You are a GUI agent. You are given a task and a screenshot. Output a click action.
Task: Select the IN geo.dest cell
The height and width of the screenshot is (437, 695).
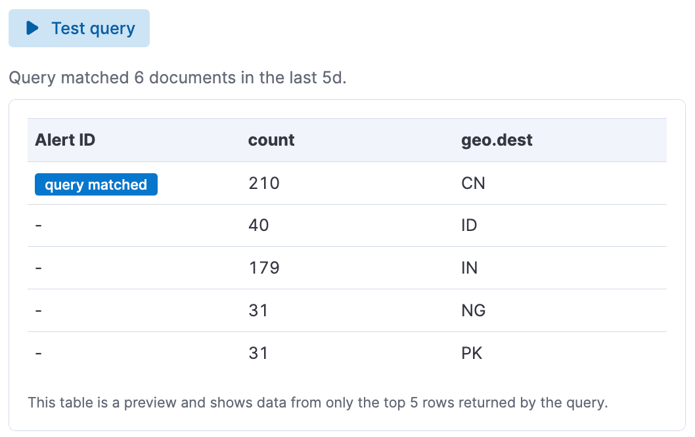[x=469, y=268]
